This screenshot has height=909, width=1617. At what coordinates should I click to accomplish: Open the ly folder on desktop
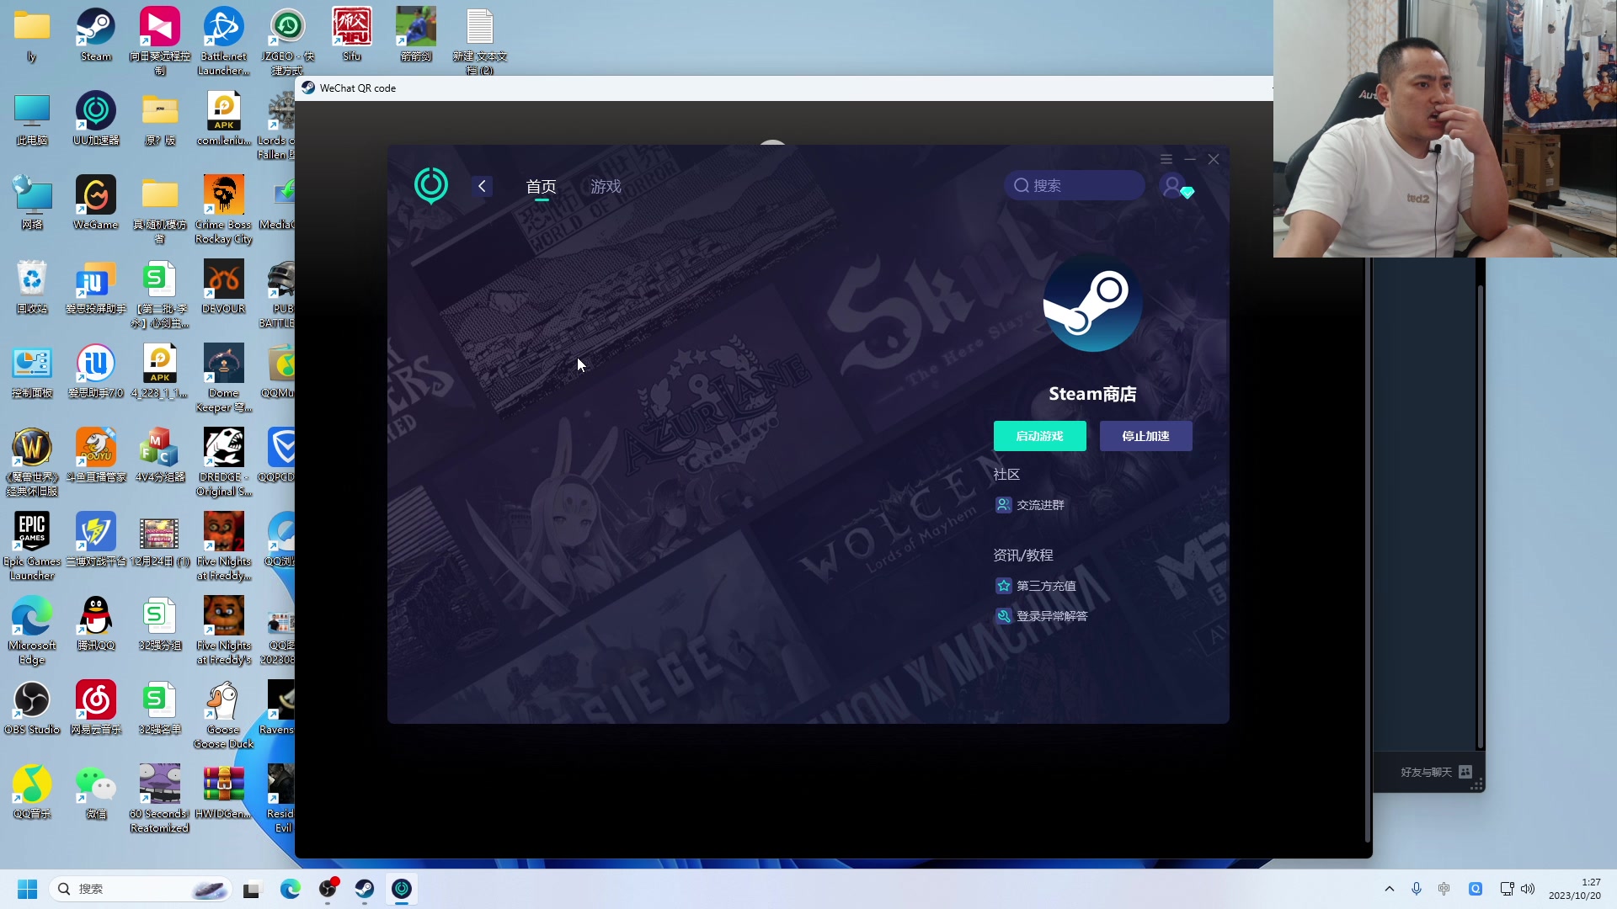pyautogui.click(x=32, y=35)
